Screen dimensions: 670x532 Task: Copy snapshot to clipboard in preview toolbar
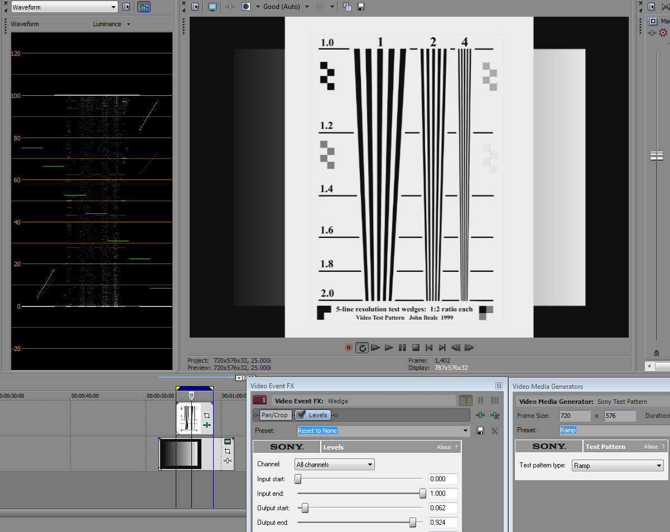[347, 7]
